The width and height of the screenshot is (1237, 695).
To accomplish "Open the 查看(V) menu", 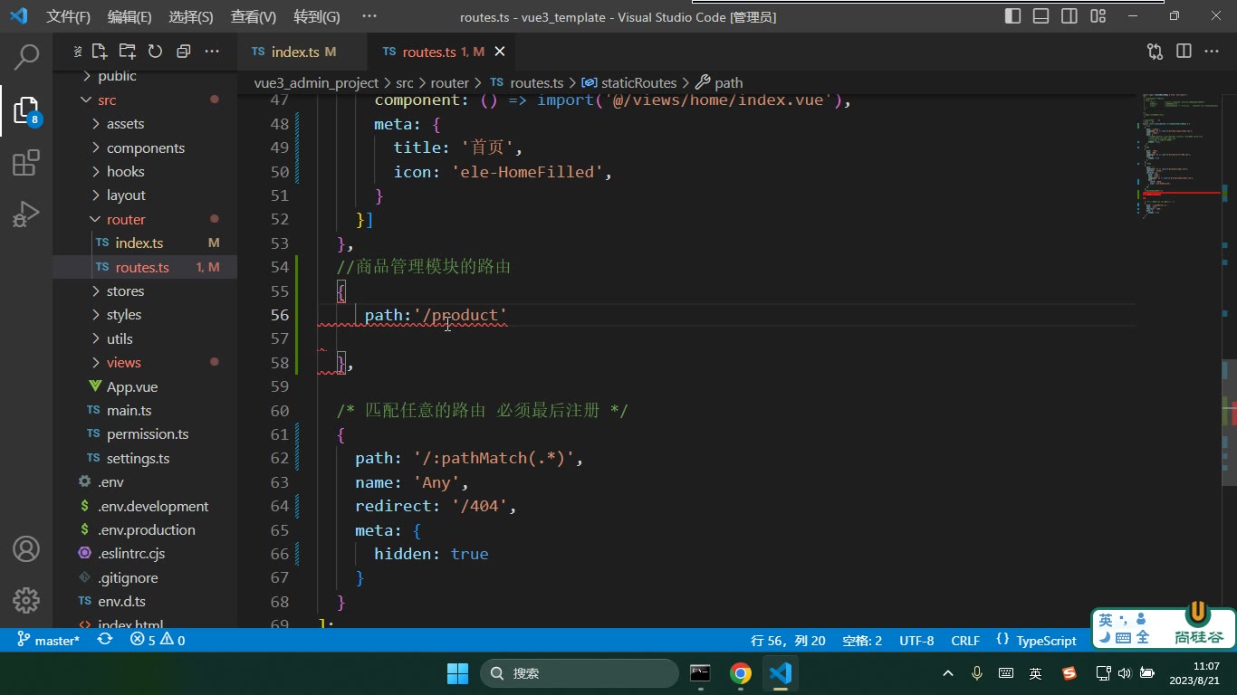I will coord(253,16).
